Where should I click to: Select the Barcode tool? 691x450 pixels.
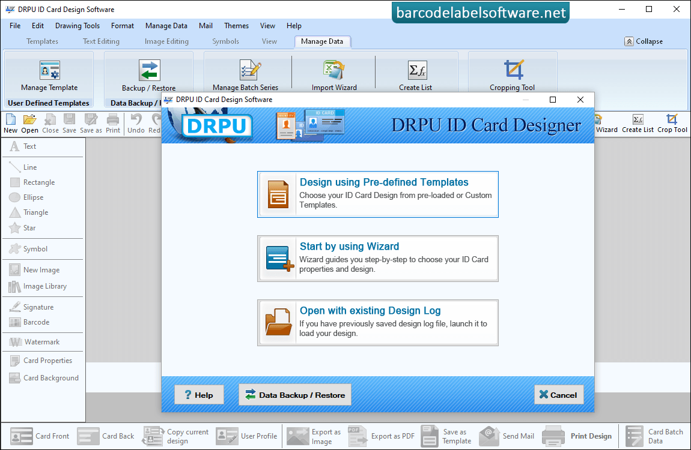29,322
